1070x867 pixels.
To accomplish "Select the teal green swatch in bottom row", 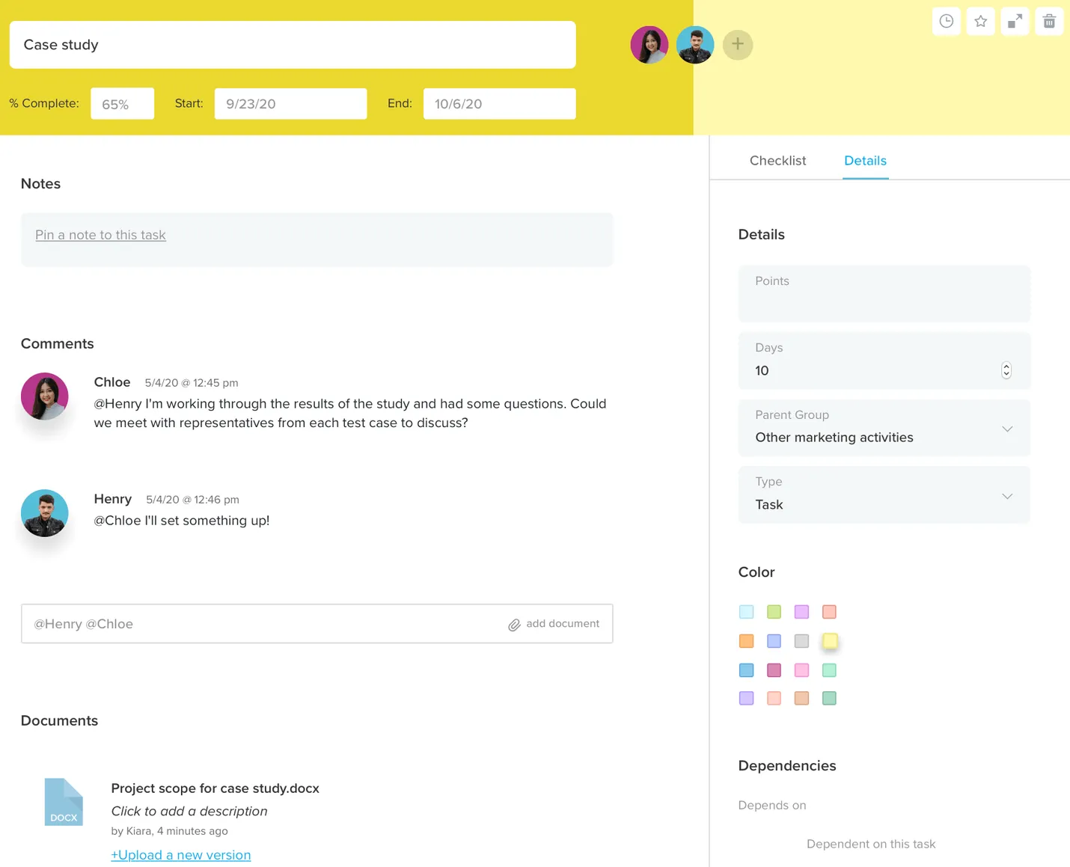I will [829, 698].
